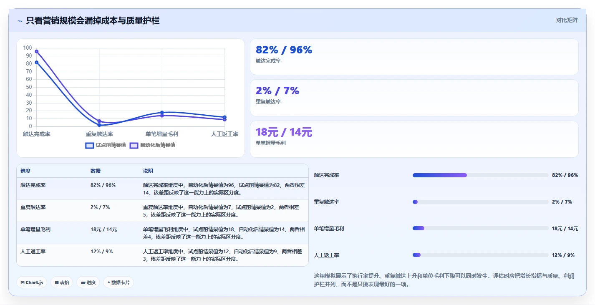Click the 数据卡片 chip
The height and width of the screenshot is (305, 595).
tap(118, 282)
